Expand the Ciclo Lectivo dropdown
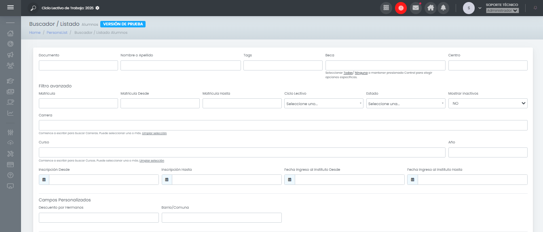This screenshot has width=543, height=232. pos(324,104)
